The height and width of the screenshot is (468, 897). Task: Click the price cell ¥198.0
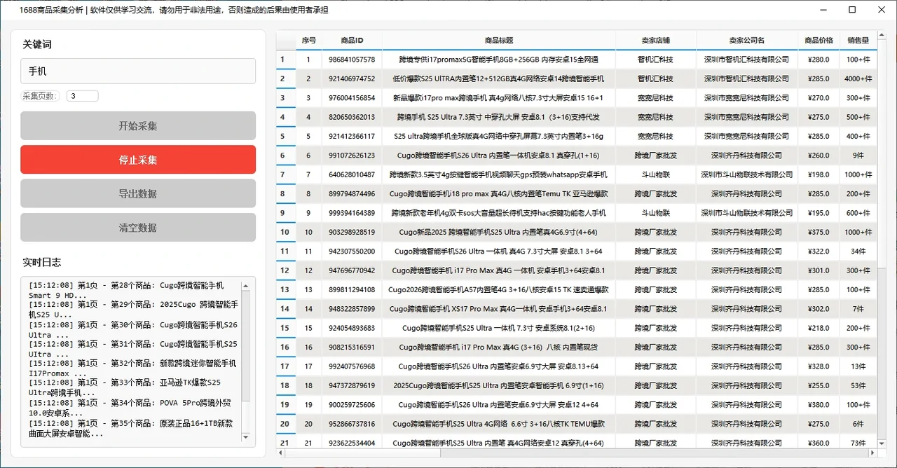pyautogui.click(x=819, y=174)
